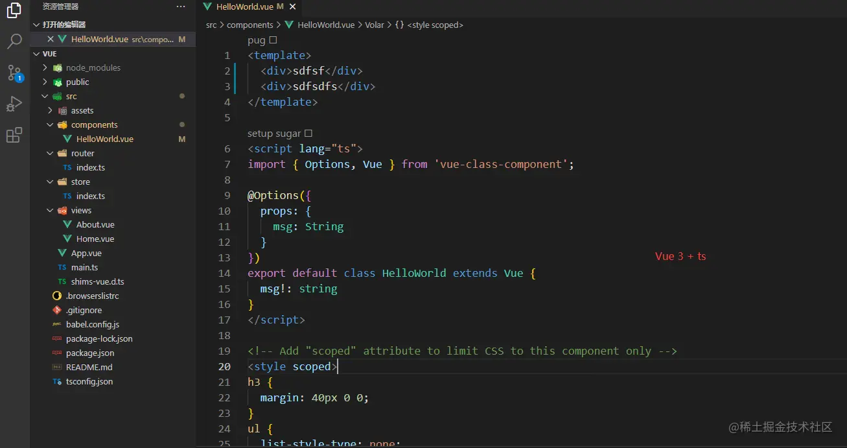The image size is (847, 448).
Task: Open Source Control icon with badge
Action: [x=14, y=73]
